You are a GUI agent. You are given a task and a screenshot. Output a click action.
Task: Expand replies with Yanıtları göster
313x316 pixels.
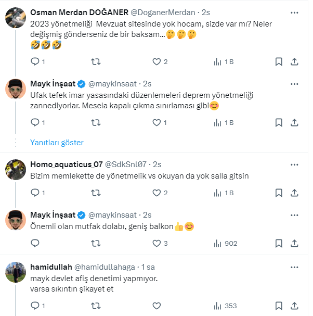[57, 143]
